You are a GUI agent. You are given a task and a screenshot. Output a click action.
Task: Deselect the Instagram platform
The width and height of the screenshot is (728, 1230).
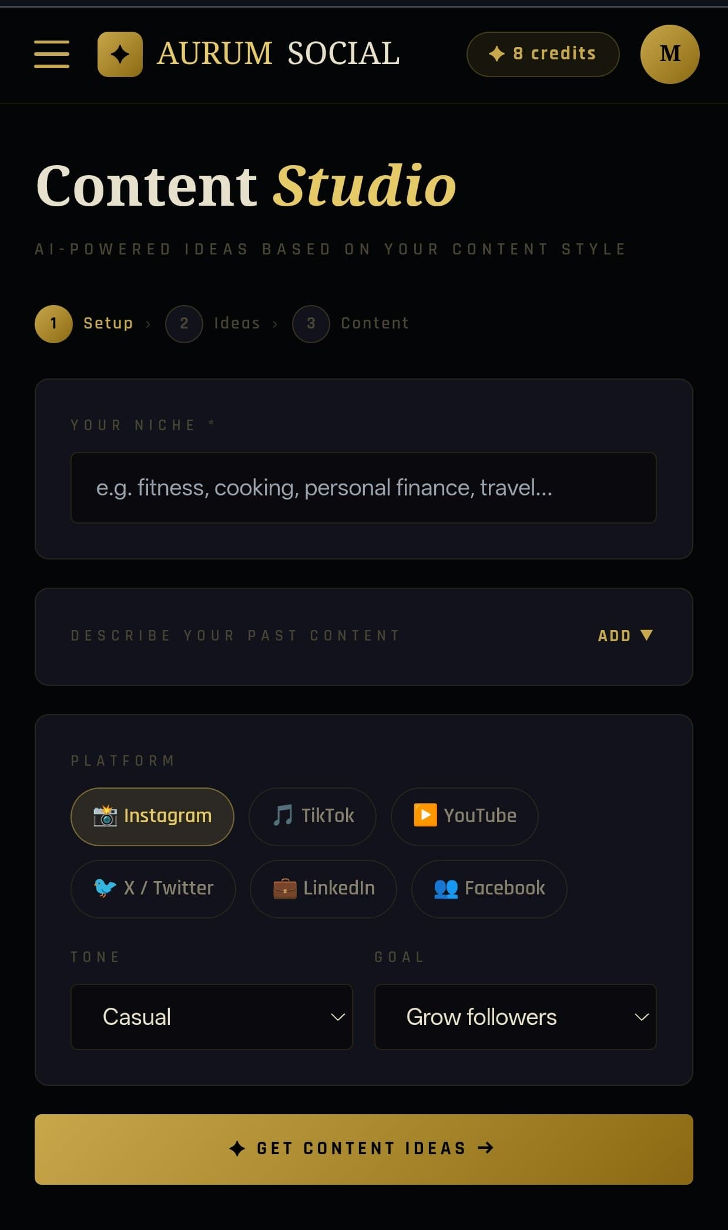click(x=152, y=816)
